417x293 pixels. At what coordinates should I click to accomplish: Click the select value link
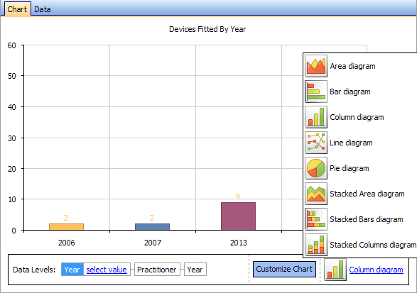tap(107, 270)
